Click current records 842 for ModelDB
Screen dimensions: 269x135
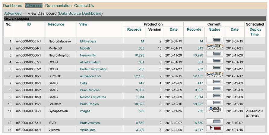point(200,48)
